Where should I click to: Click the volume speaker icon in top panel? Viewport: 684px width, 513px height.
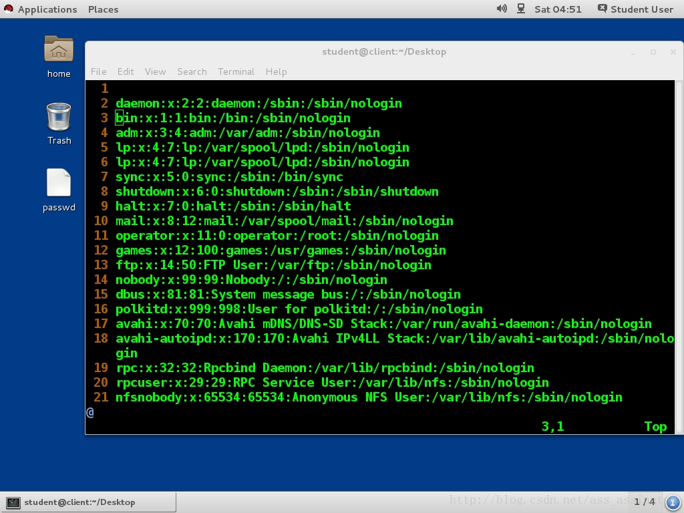coord(502,9)
